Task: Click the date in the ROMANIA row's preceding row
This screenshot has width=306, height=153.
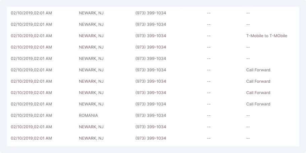Action: click(31, 104)
